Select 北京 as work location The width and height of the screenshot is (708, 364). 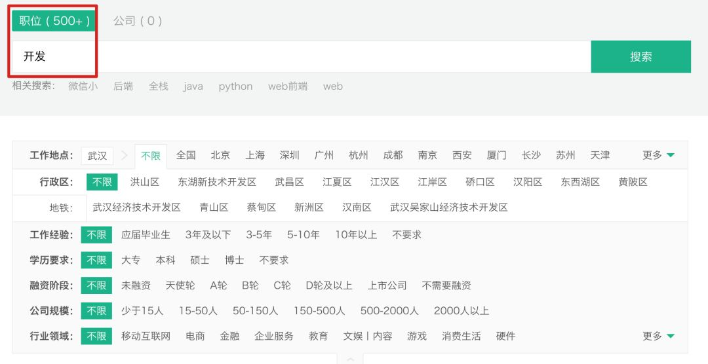coord(220,155)
